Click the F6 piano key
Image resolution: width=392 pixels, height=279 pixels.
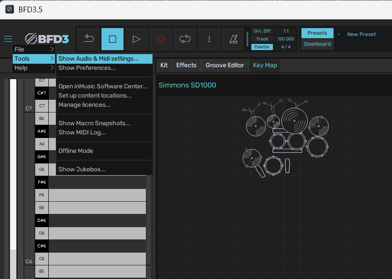(x=41, y=195)
